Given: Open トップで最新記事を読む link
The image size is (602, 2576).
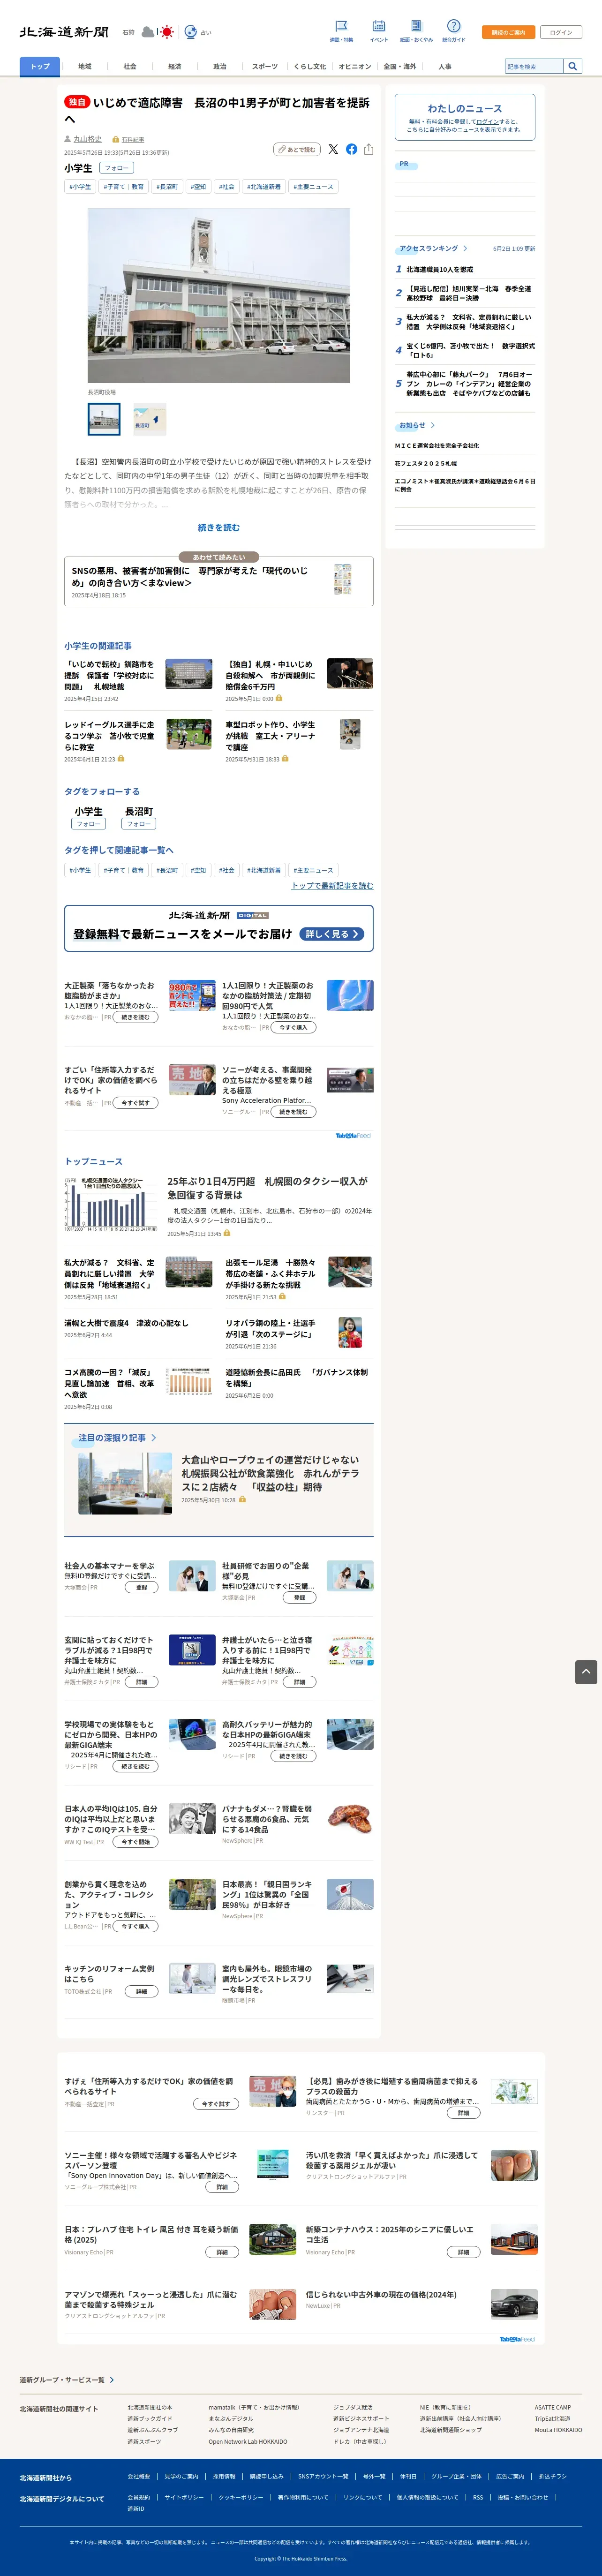Looking at the screenshot, I should coord(332,886).
